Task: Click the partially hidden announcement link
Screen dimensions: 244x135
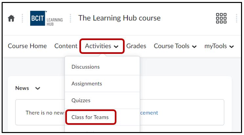Action: pyautogui.click(x=149, y=113)
